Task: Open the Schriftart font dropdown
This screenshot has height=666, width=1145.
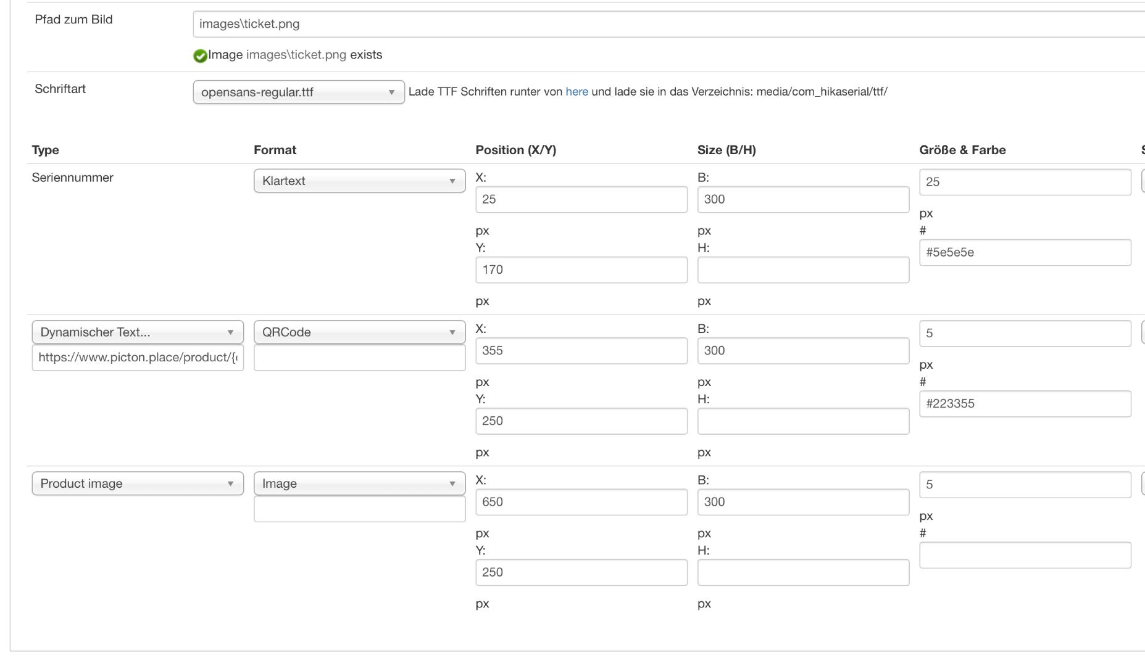Action: tap(299, 92)
